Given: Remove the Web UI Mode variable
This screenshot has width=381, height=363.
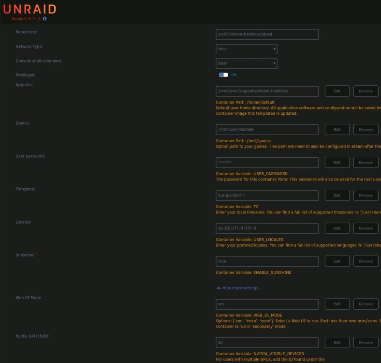Looking at the screenshot, I should click(x=366, y=304).
